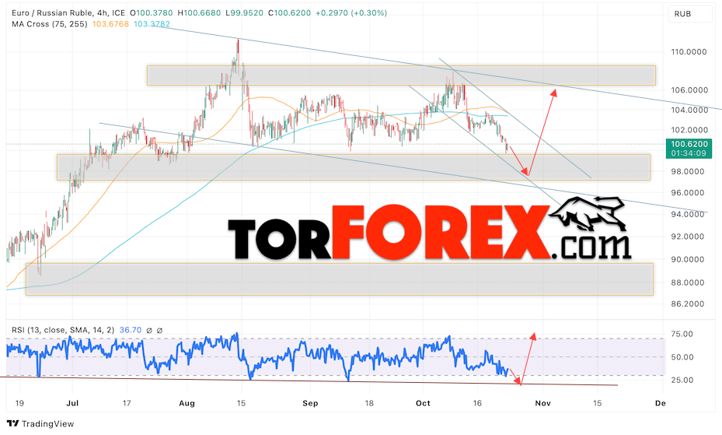Click the 104.0000 price axis label
This screenshot has width=722, height=435.
click(689, 111)
